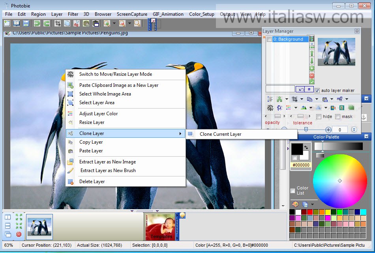Expand the Clone Layer submenu arrow
375x253 pixels.
pos(180,133)
